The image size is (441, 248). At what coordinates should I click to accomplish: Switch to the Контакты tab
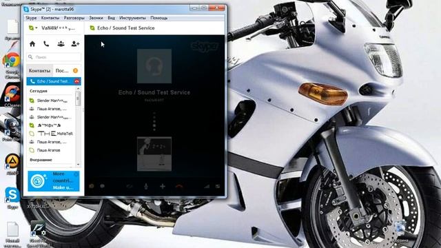pyautogui.click(x=39, y=70)
